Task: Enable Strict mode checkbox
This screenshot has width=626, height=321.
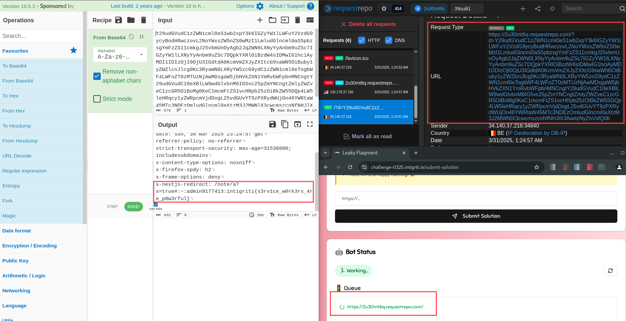Action: [97, 99]
